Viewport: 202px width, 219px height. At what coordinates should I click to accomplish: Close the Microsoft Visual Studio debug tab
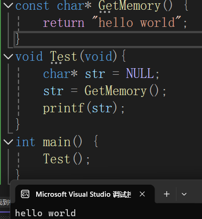(x=142, y=194)
